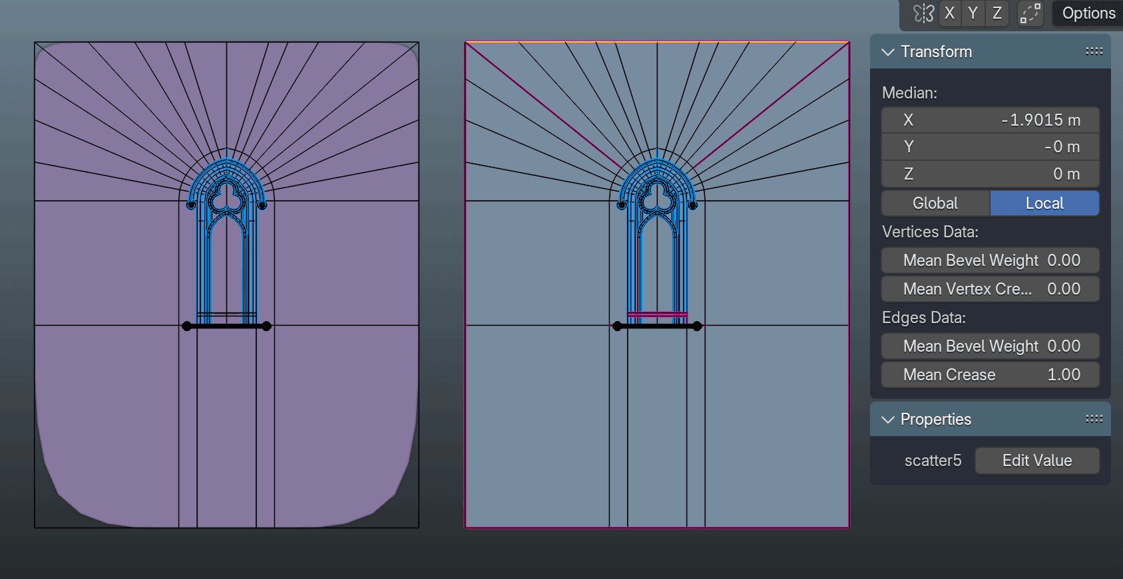Click the Vertices Data label
The width and height of the screenshot is (1123, 579).
point(930,232)
